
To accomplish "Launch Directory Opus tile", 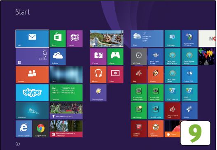I will point(98,93).
